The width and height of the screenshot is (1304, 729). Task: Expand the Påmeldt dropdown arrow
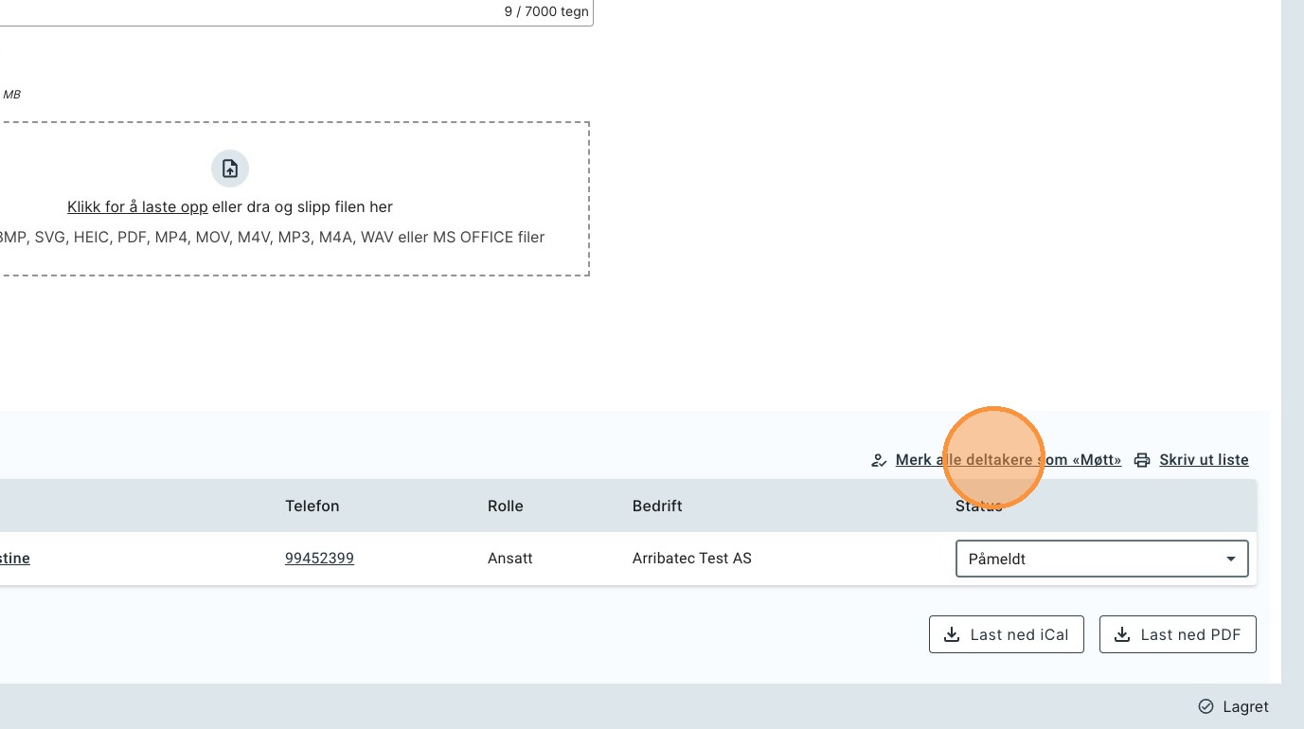1230,559
